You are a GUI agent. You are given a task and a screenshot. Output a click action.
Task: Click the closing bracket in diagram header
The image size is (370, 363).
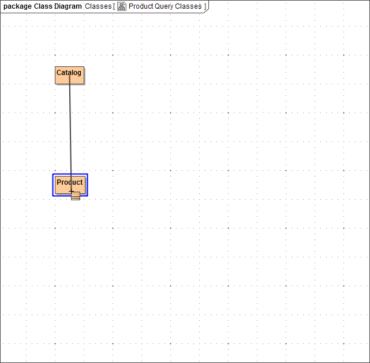coord(205,6)
